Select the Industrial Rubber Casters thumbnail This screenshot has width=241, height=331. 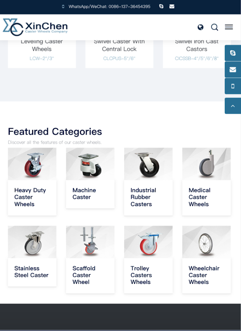pos(149,164)
